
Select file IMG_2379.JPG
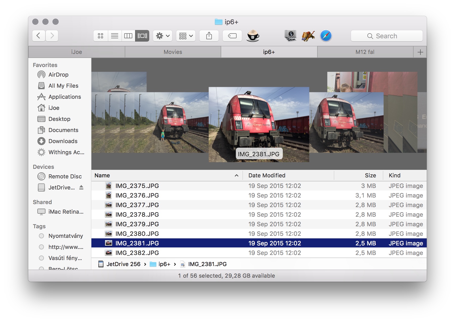coord(259,224)
